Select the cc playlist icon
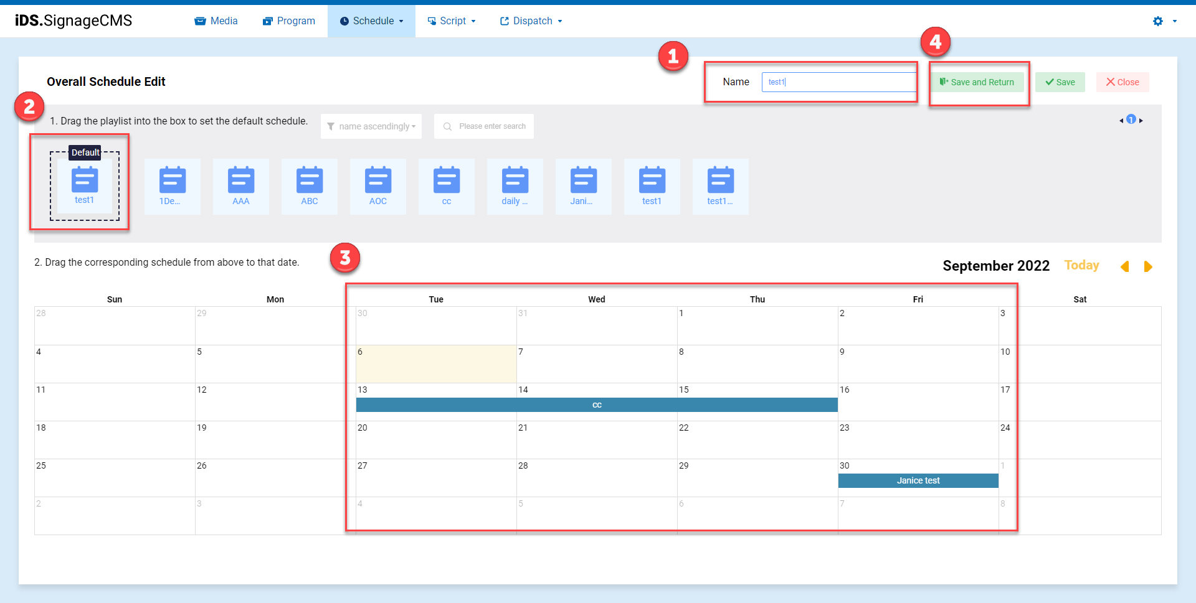This screenshot has height=603, width=1196. pos(447,186)
